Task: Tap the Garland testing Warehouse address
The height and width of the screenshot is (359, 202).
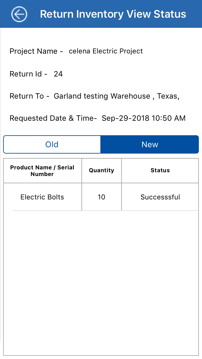Action: (x=116, y=96)
